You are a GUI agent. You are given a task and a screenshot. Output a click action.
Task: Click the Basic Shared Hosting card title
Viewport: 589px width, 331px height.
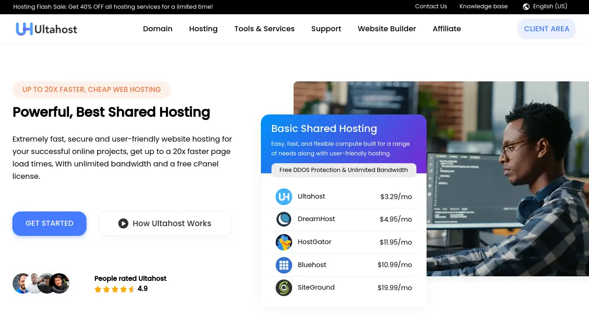tap(324, 129)
